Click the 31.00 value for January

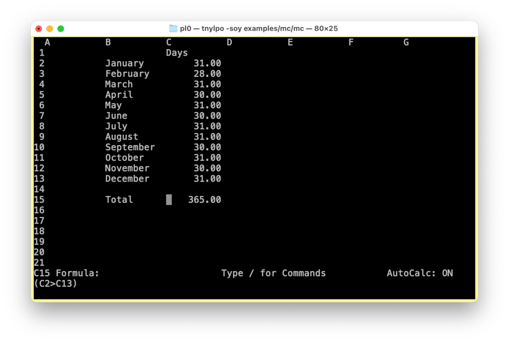(208, 64)
